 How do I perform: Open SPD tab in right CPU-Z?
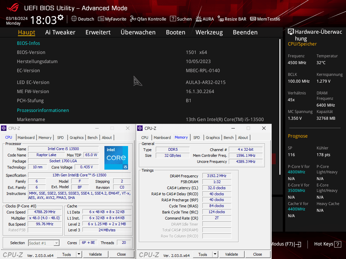coord(197,138)
